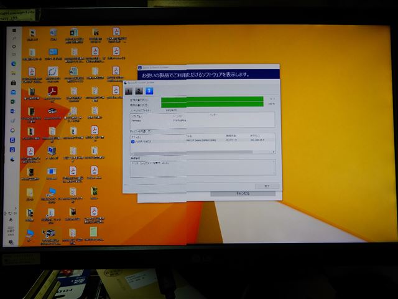Click the finish button in front dialog
Viewport: 398px width, 299px height.
[x=267, y=186]
